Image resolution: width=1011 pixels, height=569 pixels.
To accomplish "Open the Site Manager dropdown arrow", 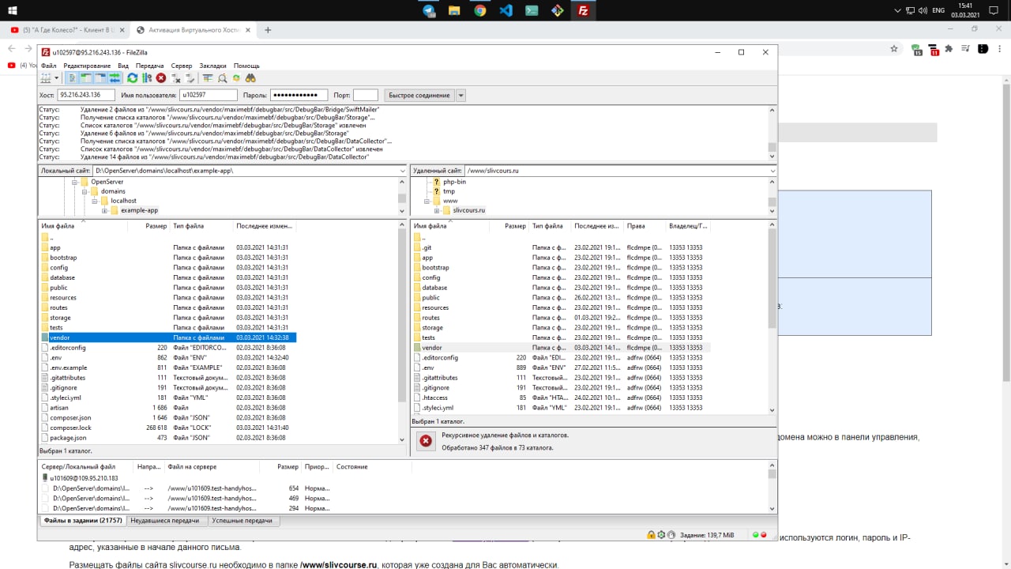I will click(x=56, y=78).
